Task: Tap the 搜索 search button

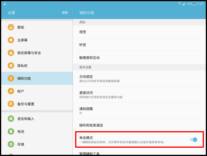Action: pos(65,13)
